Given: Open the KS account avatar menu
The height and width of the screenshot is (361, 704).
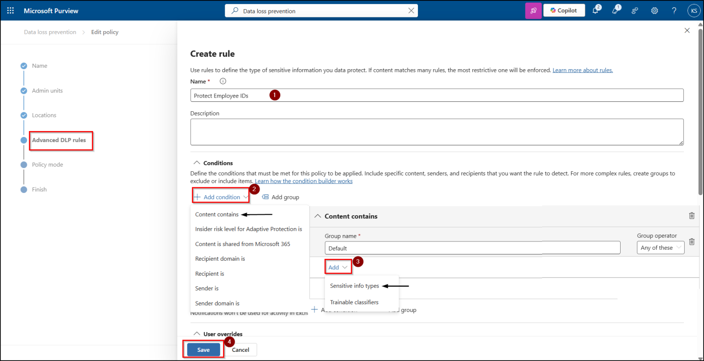Looking at the screenshot, I should pyautogui.click(x=693, y=10).
